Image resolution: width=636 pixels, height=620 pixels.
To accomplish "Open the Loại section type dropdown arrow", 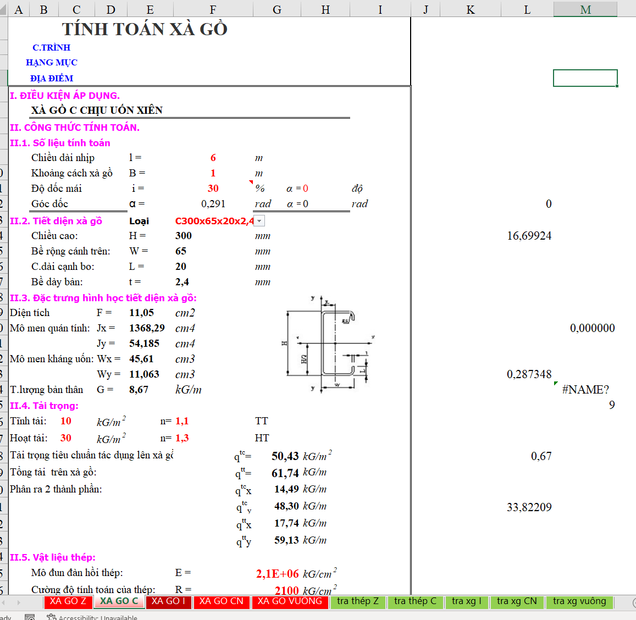I will pyautogui.click(x=259, y=221).
